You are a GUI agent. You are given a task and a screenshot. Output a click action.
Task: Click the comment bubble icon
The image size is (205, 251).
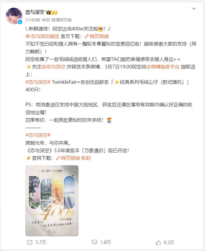pyautogui.click(x=94, y=242)
